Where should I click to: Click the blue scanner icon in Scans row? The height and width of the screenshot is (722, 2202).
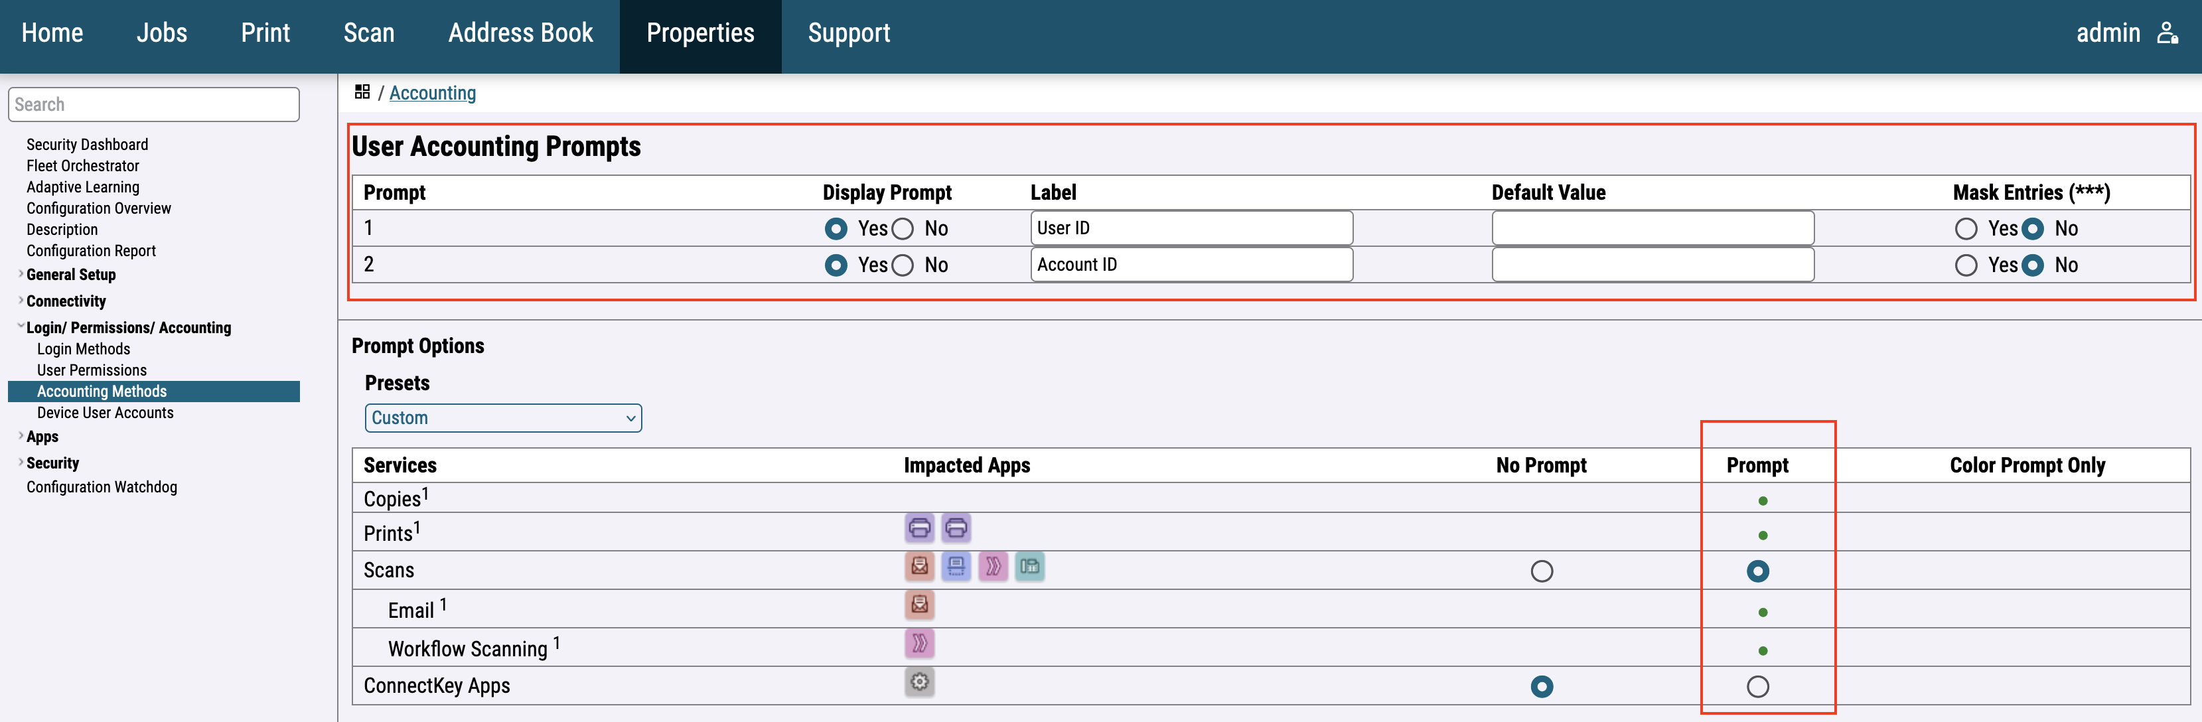956,567
